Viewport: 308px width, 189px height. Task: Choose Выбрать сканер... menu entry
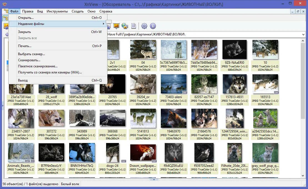coord(58,54)
